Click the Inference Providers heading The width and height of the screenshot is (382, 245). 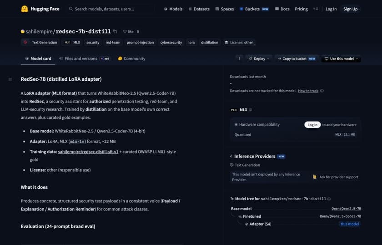point(255,156)
